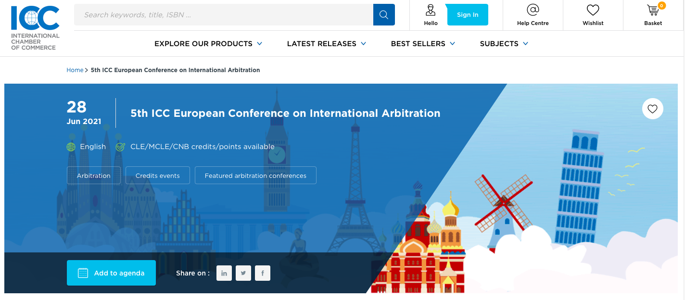The height and width of the screenshot is (300, 685).
Task: Expand the Explore Our Products menu
Action: pos(208,44)
